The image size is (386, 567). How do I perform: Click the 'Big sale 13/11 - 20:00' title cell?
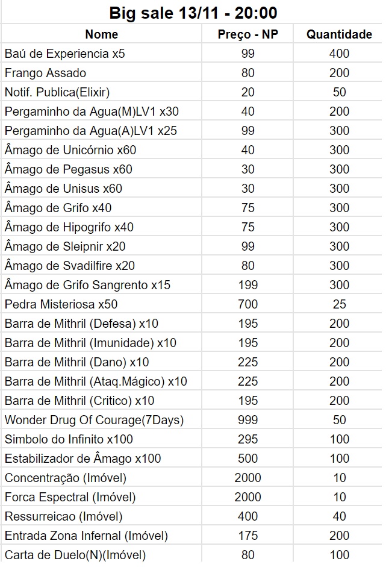[193, 12]
